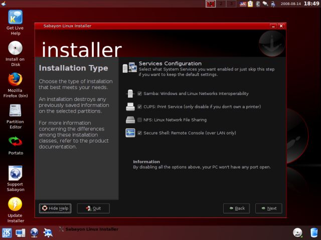Click the clock showing 18:49
Image resolution: width=321 pixels, height=240 pixels.
(x=311, y=3)
